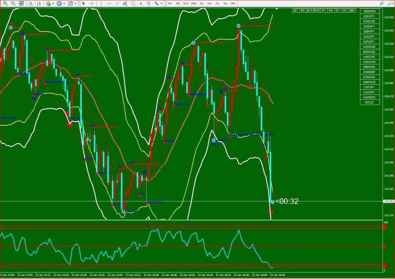The height and width of the screenshot is (279, 395).
Task: Switch to H4 timeframe in the toolbar
Action: 209,3
